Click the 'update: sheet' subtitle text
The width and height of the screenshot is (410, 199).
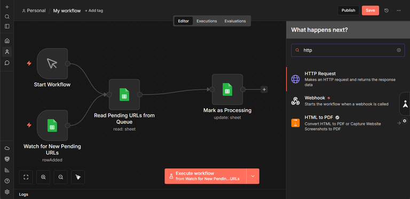[x=227, y=117]
